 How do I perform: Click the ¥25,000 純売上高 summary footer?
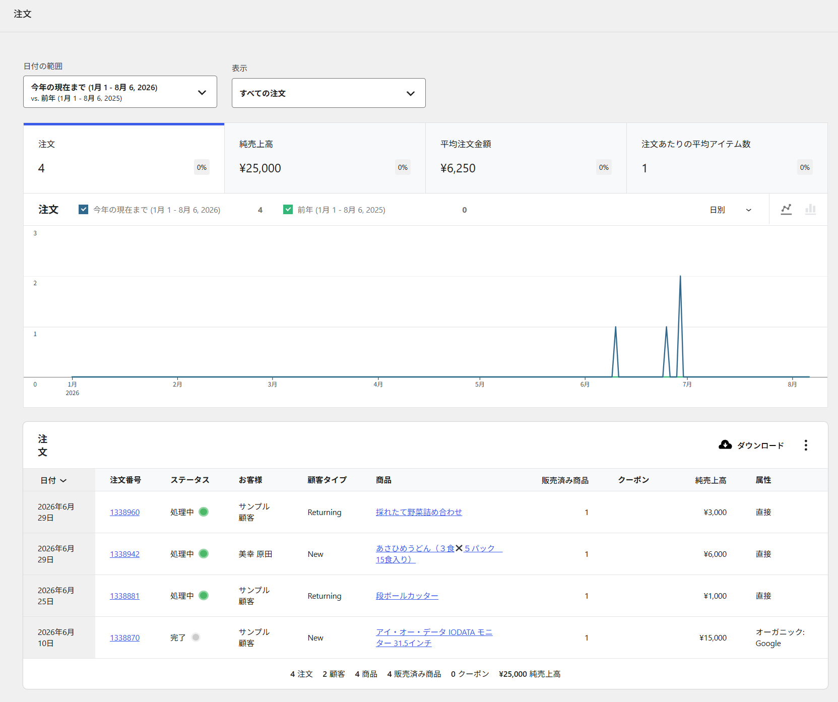[530, 674]
